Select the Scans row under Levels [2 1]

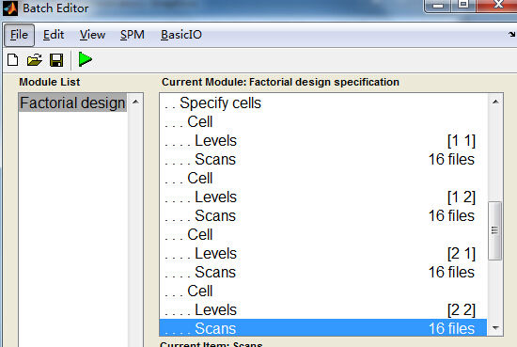(323, 272)
